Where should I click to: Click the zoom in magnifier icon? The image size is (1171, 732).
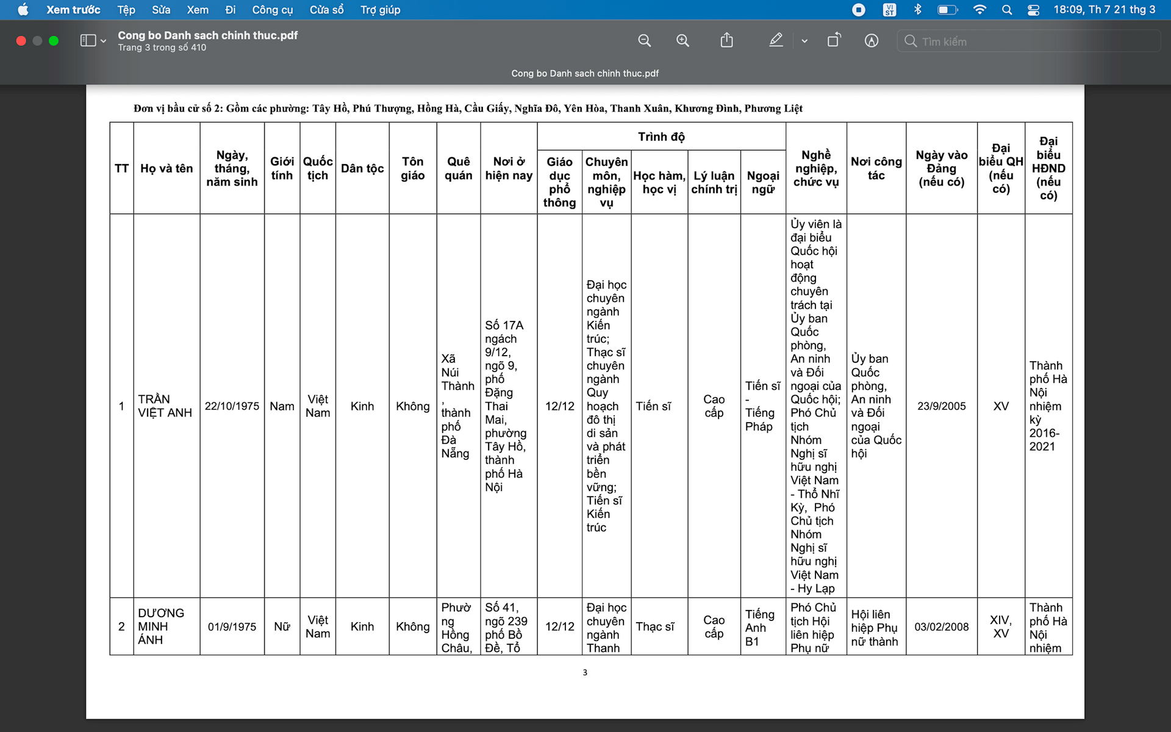[682, 41]
